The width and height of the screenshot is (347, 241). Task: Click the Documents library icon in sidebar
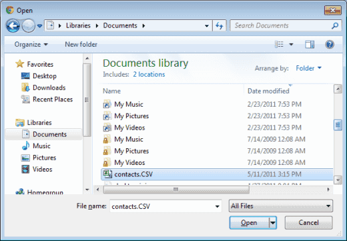(x=25, y=134)
